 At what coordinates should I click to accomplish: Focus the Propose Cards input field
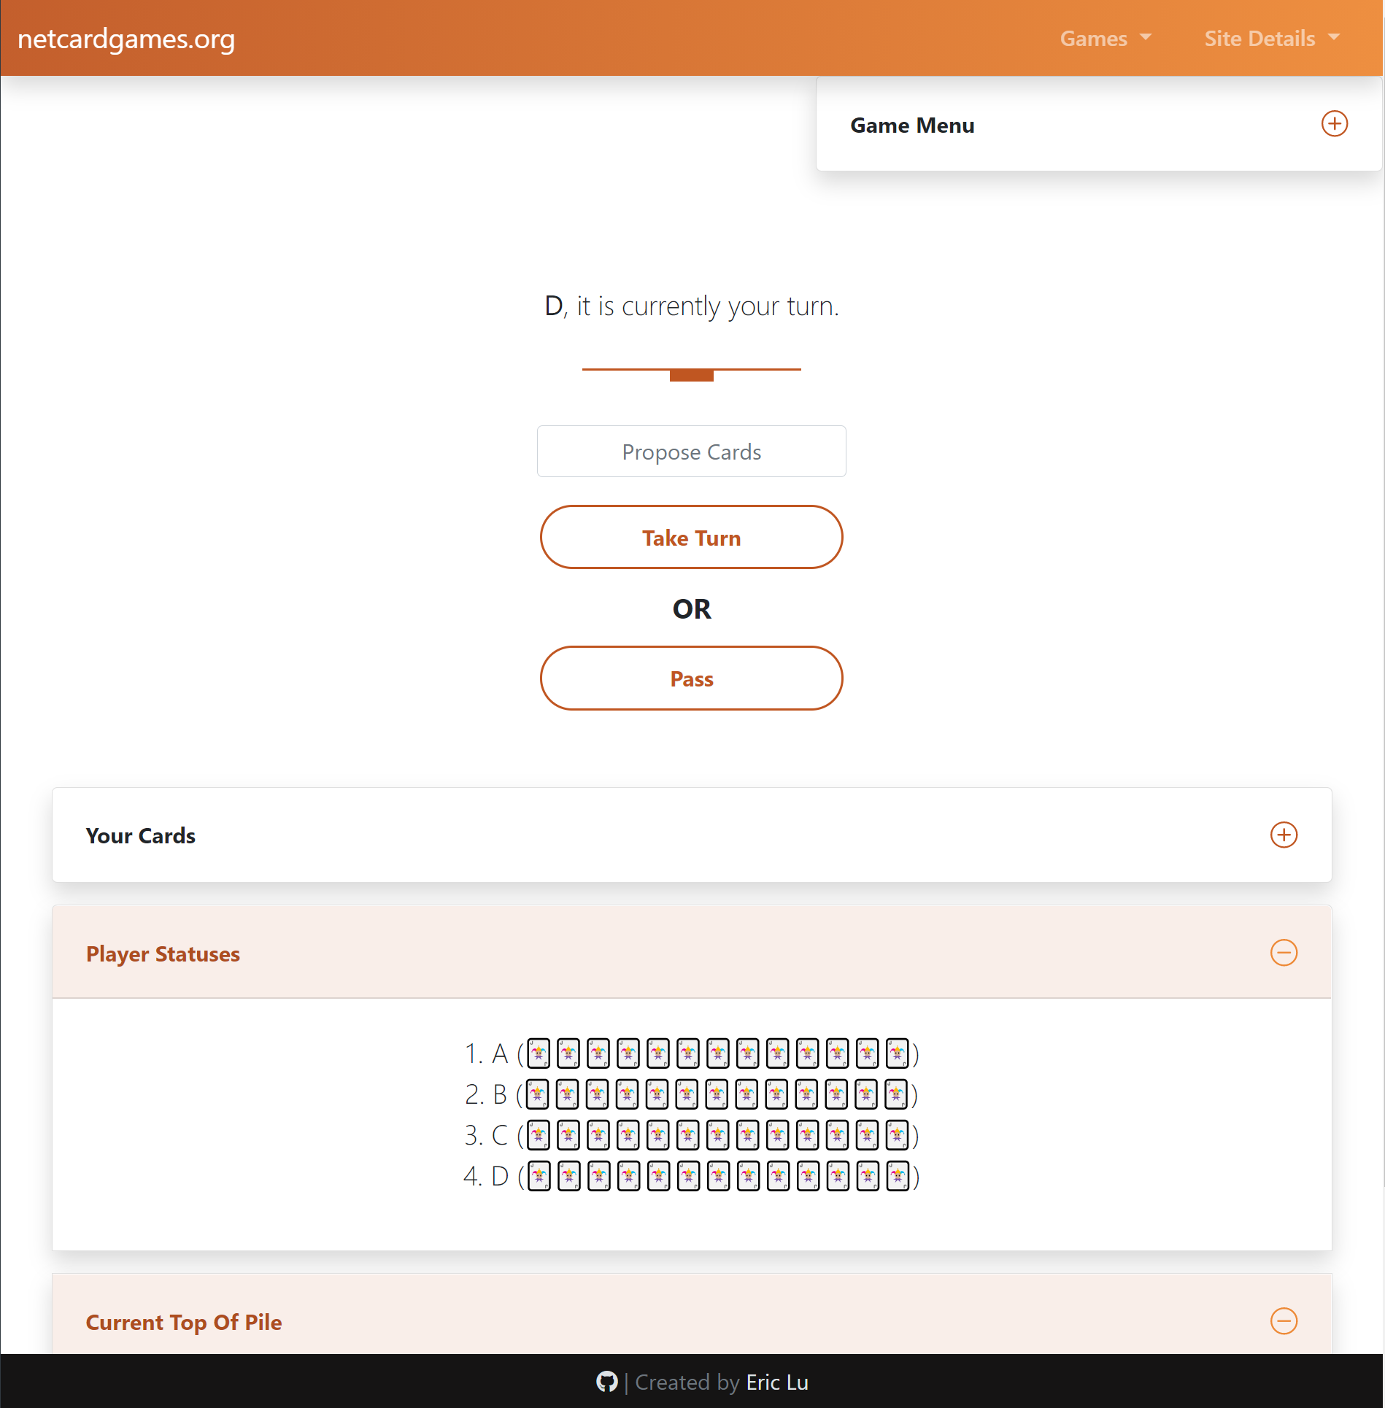(x=691, y=451)
